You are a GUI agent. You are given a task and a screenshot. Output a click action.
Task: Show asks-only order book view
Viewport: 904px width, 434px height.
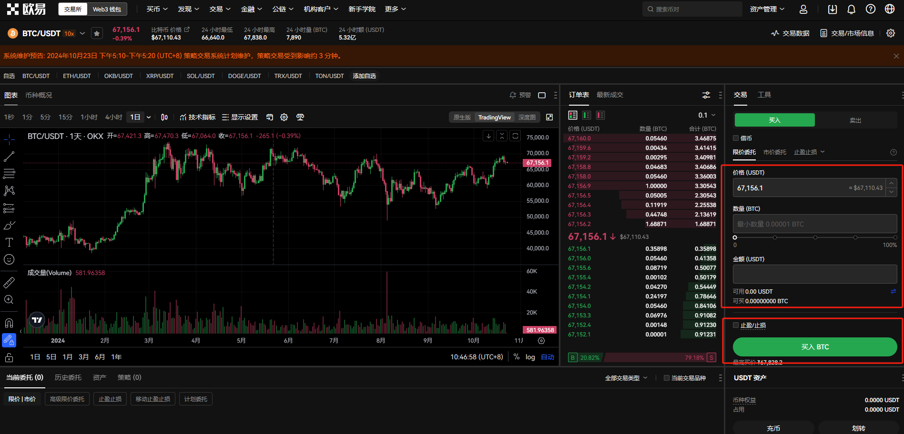click(600, 115)
